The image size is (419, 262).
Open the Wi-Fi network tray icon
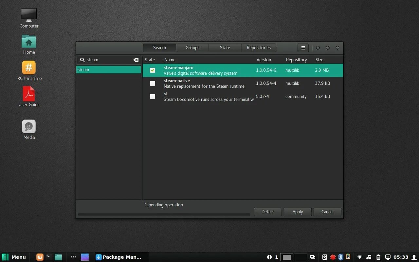coord(360,257)
